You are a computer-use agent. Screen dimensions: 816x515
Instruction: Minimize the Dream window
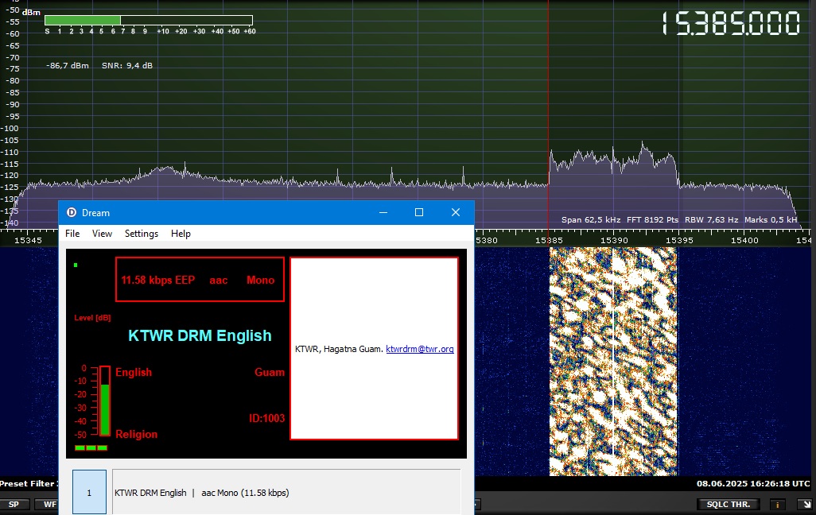[x=383, y=212]
